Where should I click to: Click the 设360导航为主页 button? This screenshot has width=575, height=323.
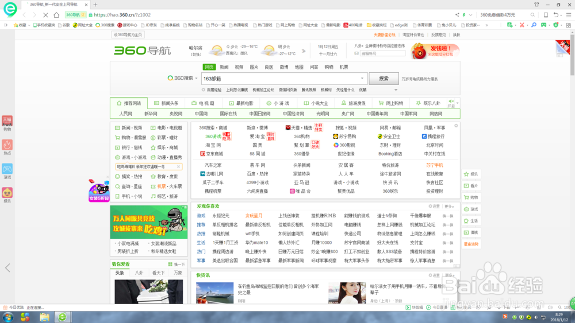coord(128,35)
